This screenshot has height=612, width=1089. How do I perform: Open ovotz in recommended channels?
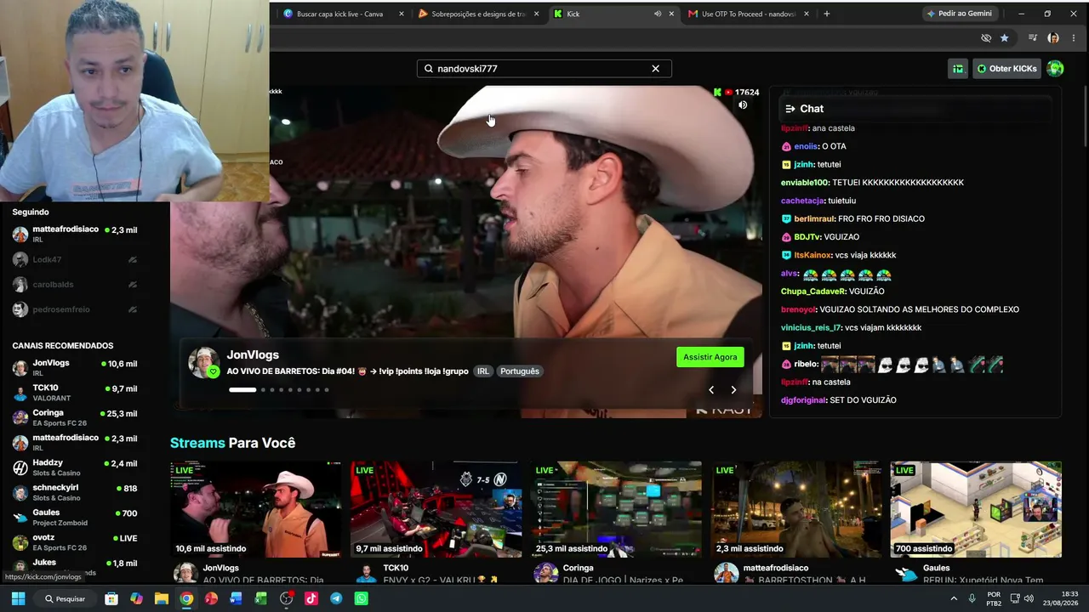pos(75,542)
